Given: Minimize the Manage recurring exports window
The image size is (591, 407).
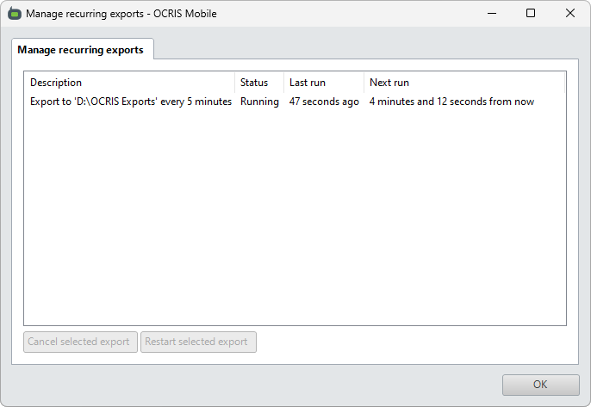Looking at the screenshot, I should pyautogui.click(x=491, y=14).
